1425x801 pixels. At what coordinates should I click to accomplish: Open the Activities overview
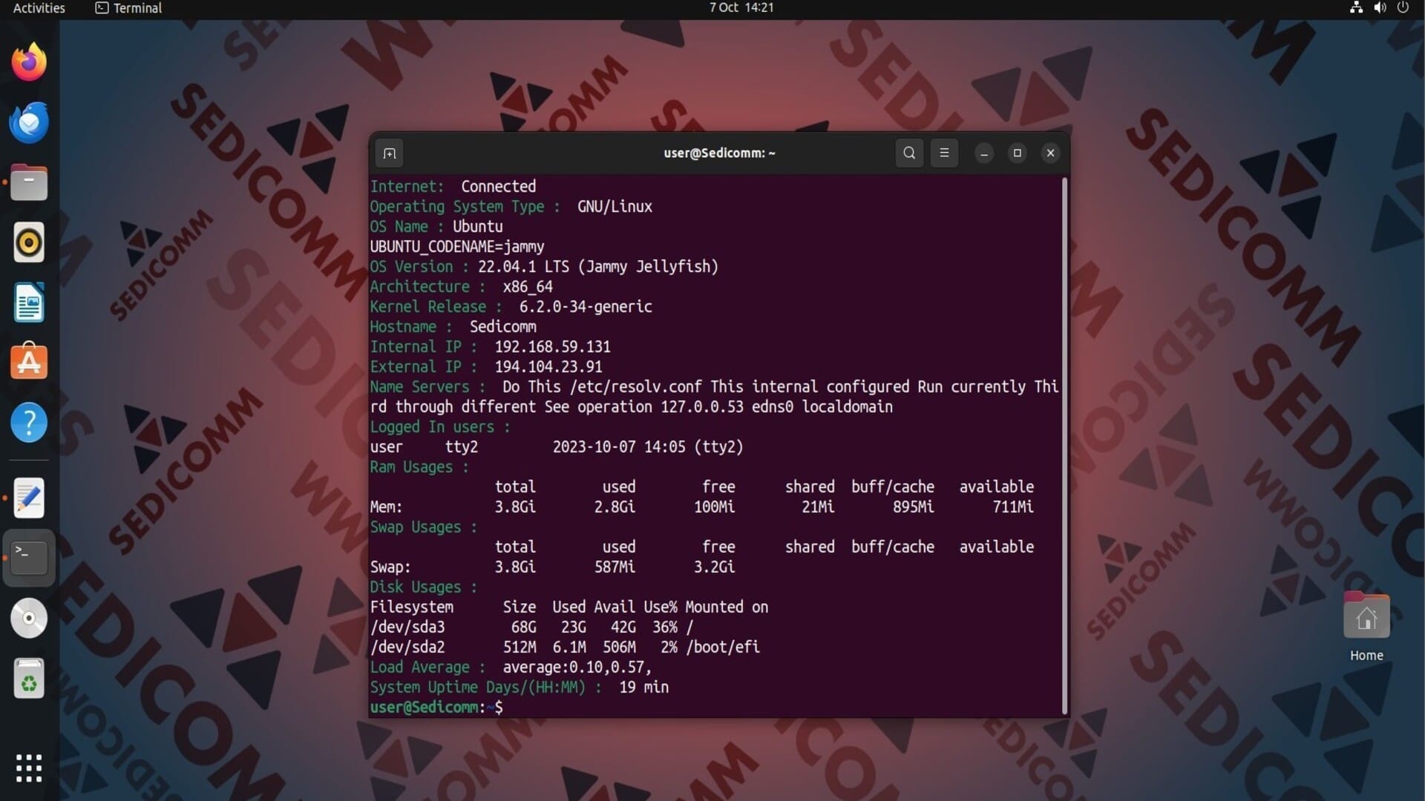point(39,7)
